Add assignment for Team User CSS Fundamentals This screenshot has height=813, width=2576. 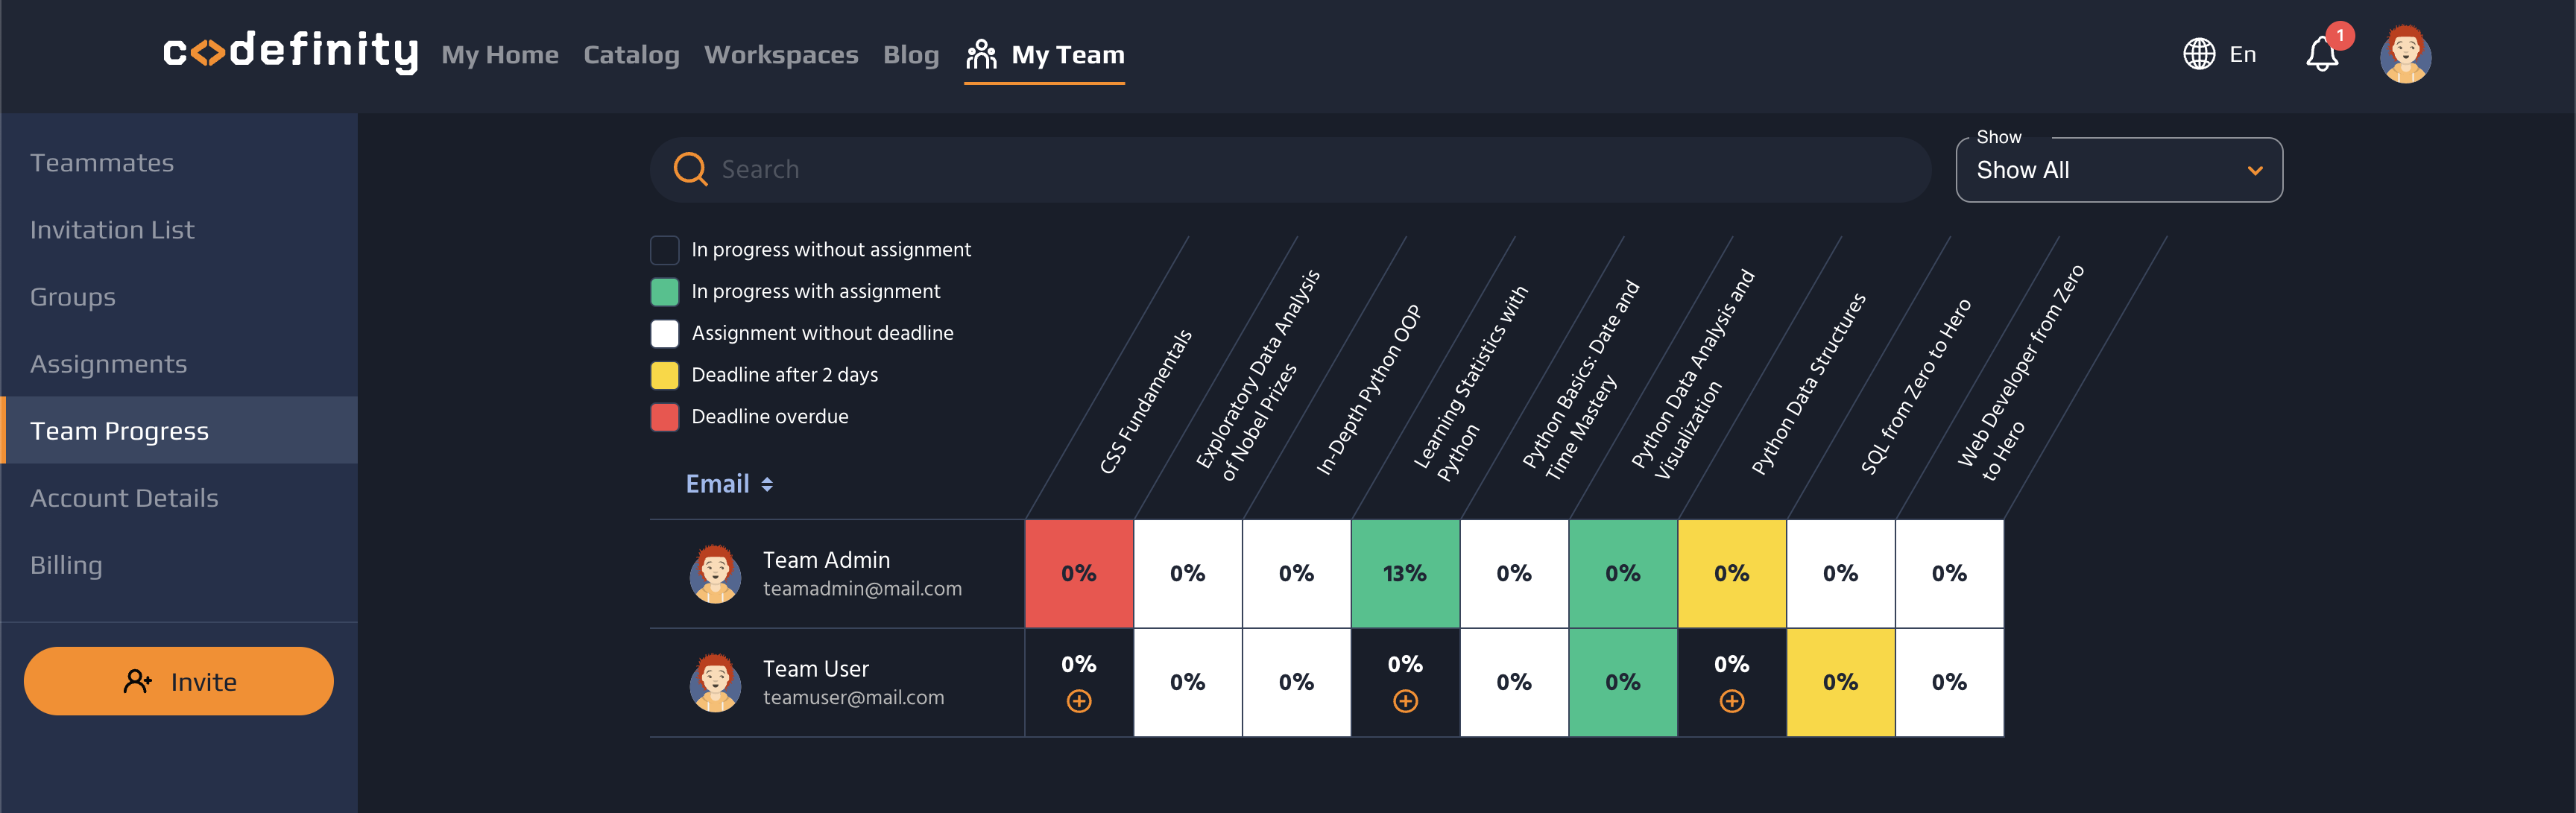(x=1079, y=701)
